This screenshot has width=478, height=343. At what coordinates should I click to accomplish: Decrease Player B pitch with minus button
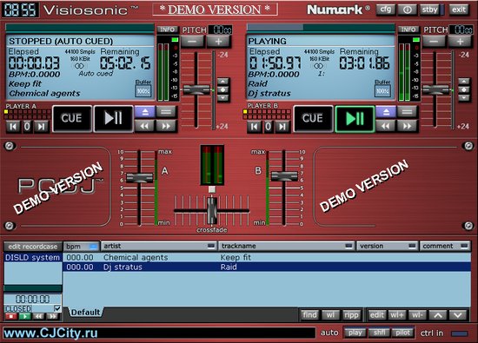[x=434, y=42]
